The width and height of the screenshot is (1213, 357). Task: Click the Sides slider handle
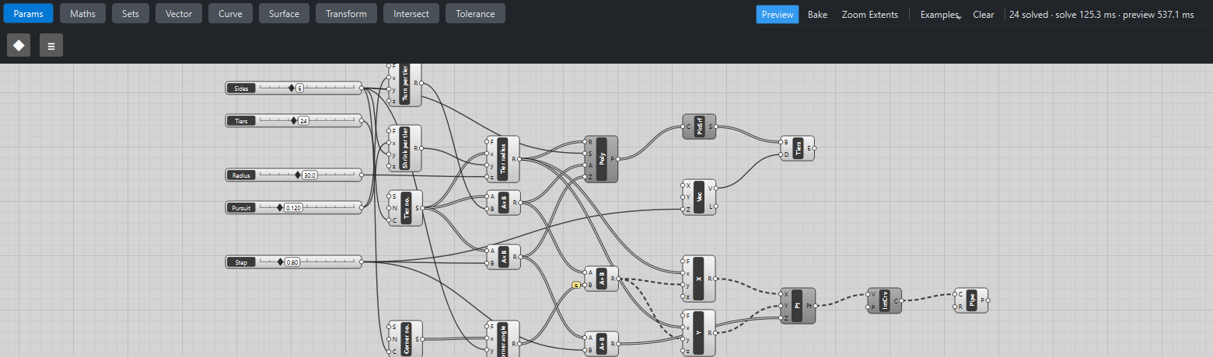tap(292, 88)
